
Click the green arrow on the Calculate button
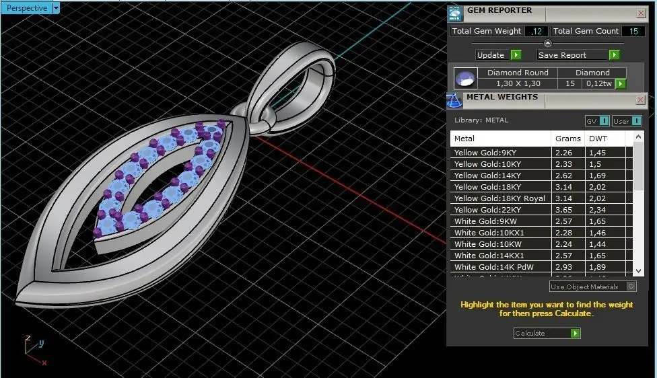576,333
